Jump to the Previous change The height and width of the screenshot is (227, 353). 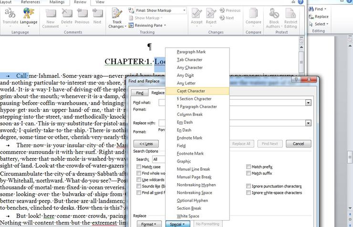coord(230,10)
